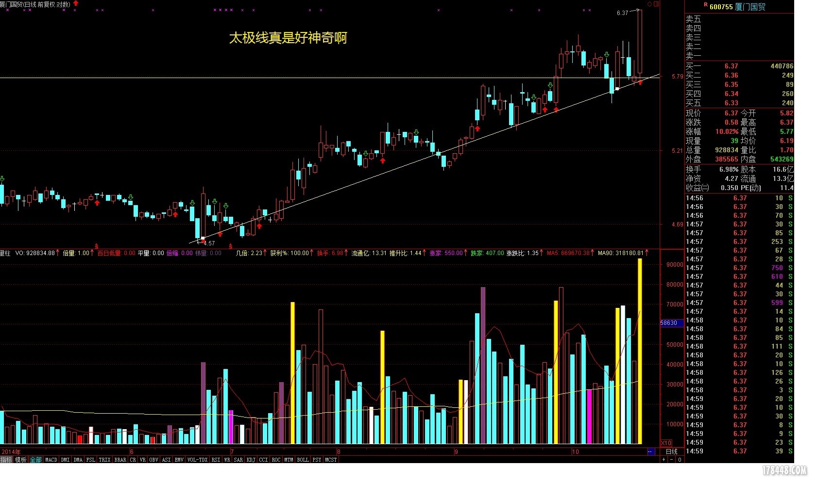
Task: Click the 0 reset button below 日线
Action: (x=680, y=460)
